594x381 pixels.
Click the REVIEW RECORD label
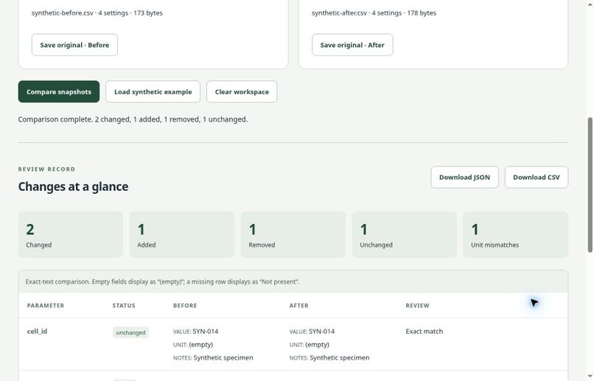click(x=46, y=169)
